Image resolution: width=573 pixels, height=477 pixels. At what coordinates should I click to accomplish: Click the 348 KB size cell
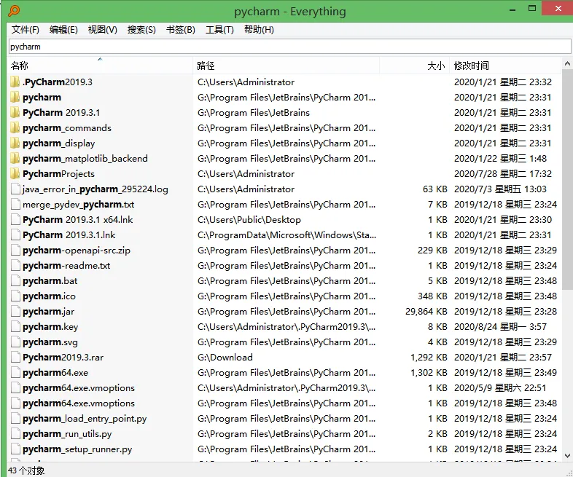pos(432,296)
